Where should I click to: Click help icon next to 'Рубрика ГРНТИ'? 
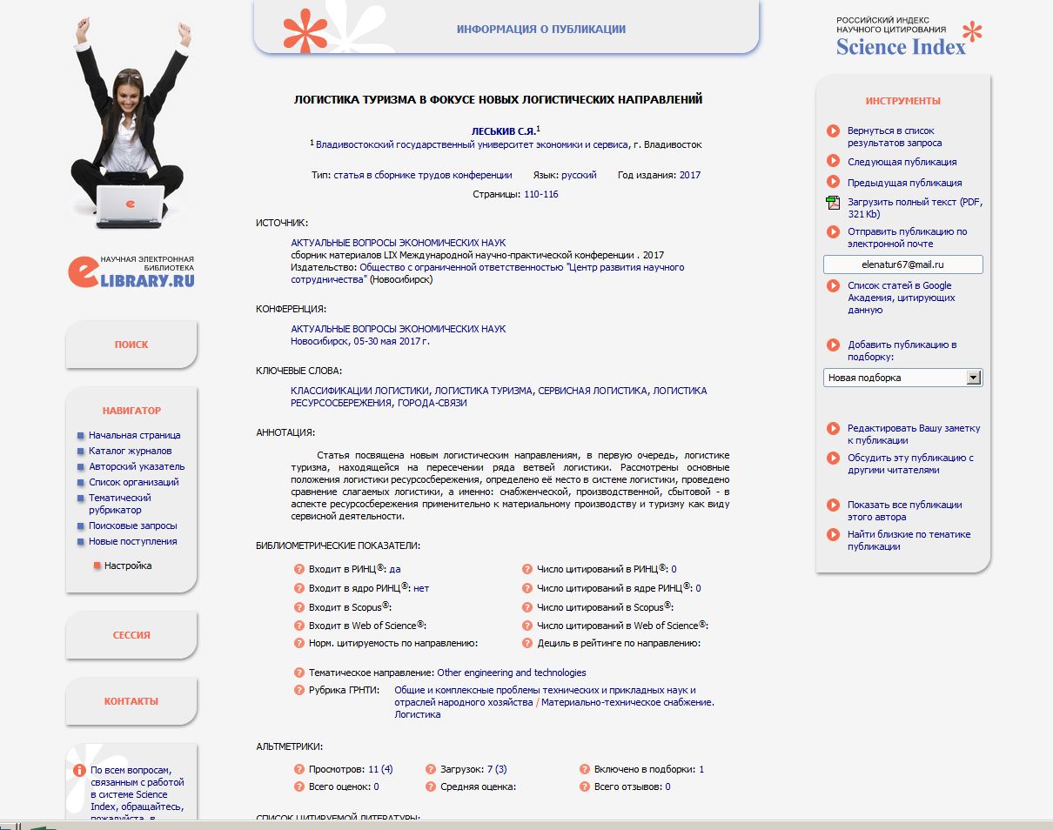point(299,691)
